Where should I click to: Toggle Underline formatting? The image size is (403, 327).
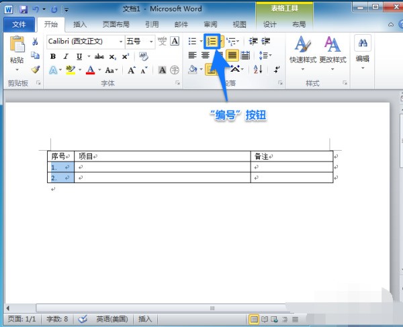coord(79,56)
